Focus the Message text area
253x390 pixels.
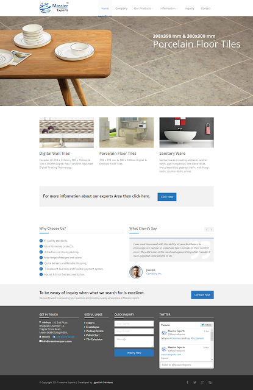click(134, 342)
